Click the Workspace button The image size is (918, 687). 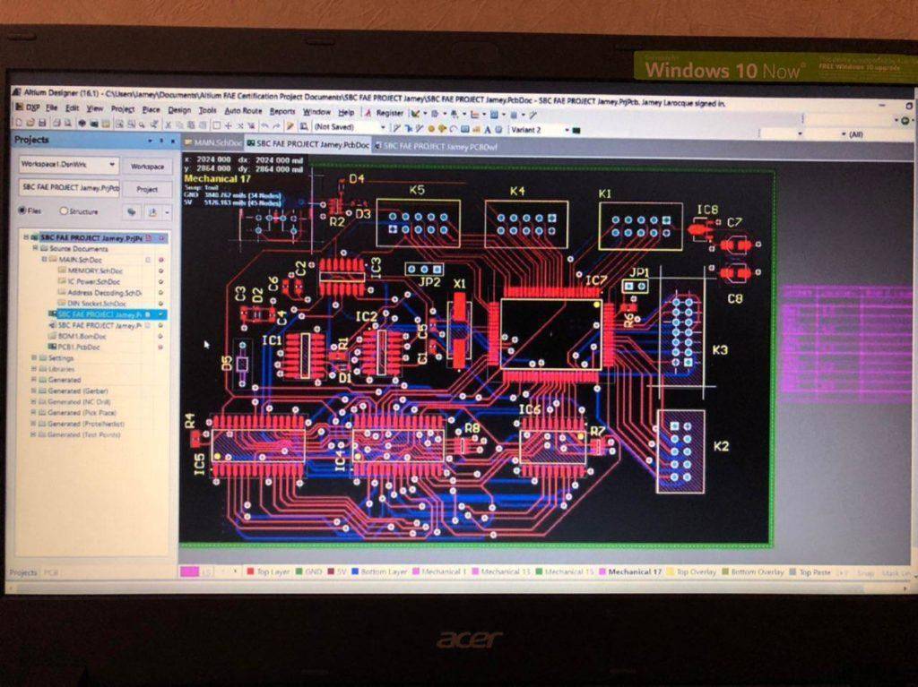[x=148, y=167]
